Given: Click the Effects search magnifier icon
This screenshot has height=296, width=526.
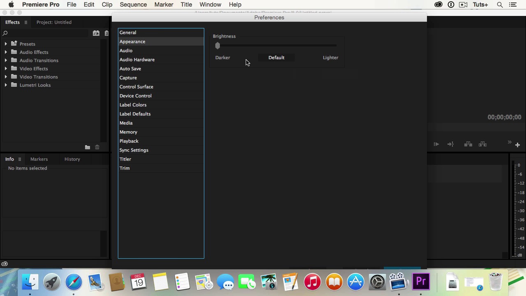Looking at the screenshot, I should pyautogui.click(x=5, y=33).
